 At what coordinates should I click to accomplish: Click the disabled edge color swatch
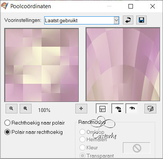pos(137,148)
